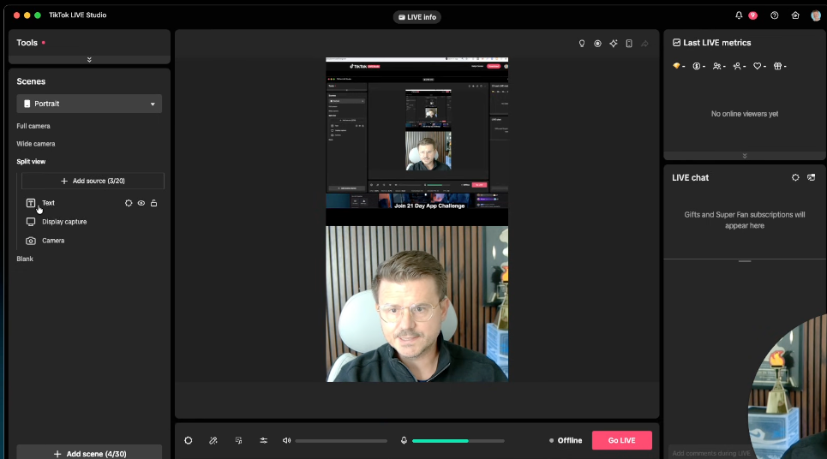Viewport: 827px width, 459px height.
Task: Click the Go LIVE button
Action: pyautogui.click(x=622, y=440)
